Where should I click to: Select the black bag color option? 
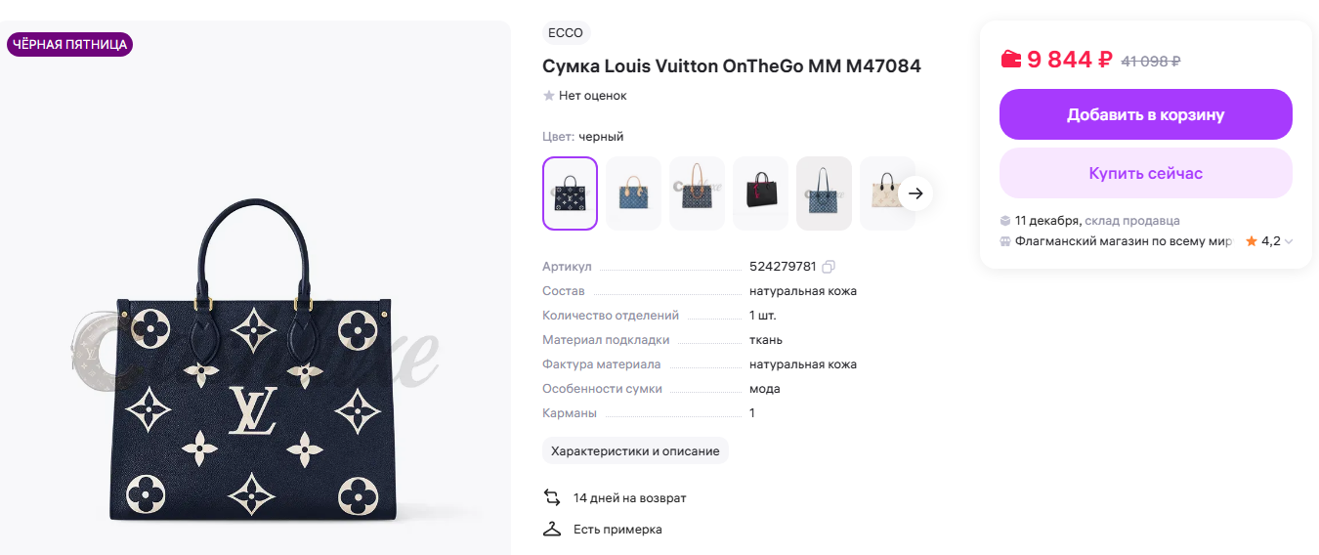coord(570,193)
